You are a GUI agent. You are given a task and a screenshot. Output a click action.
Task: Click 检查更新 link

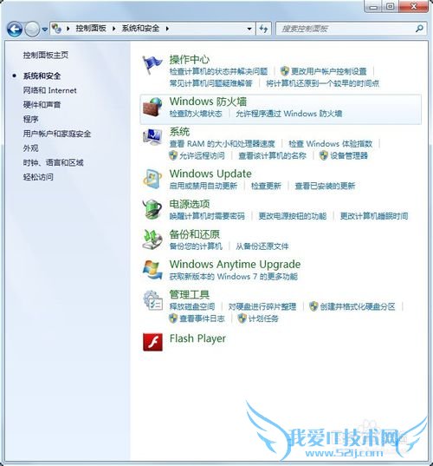click(266, 186)
